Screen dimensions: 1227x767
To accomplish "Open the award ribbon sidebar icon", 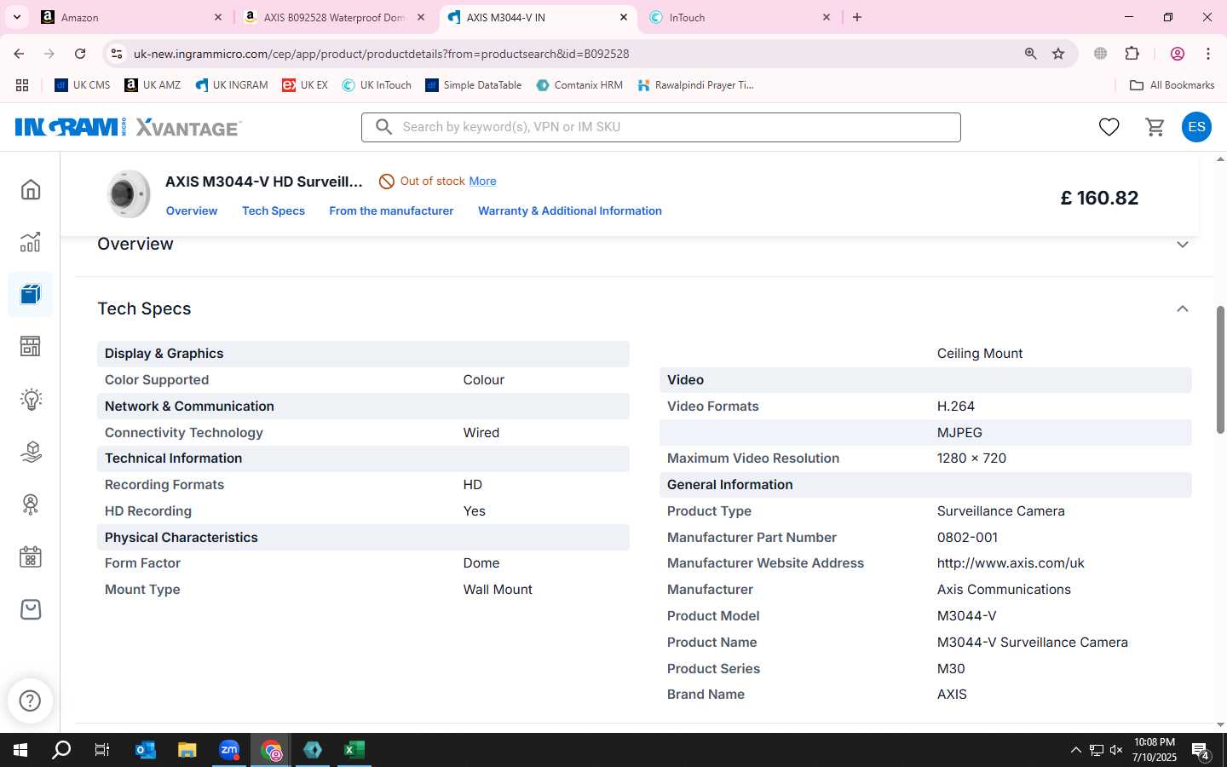I will tap(31, 505).
